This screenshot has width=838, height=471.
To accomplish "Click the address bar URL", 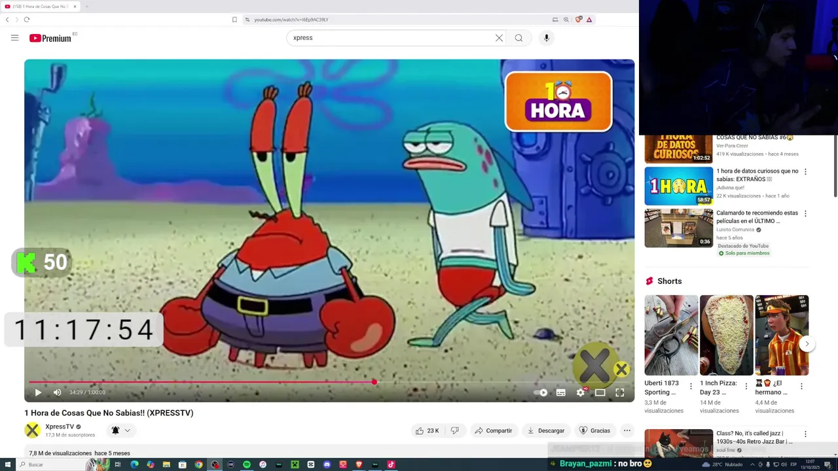I will (x=291, y=20).
